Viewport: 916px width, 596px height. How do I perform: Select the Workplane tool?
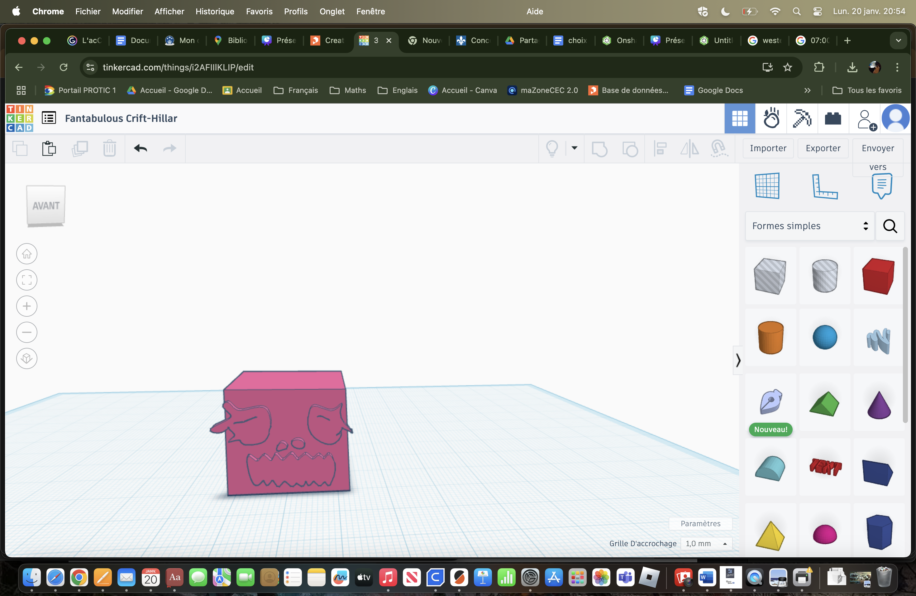coord(767,186)
